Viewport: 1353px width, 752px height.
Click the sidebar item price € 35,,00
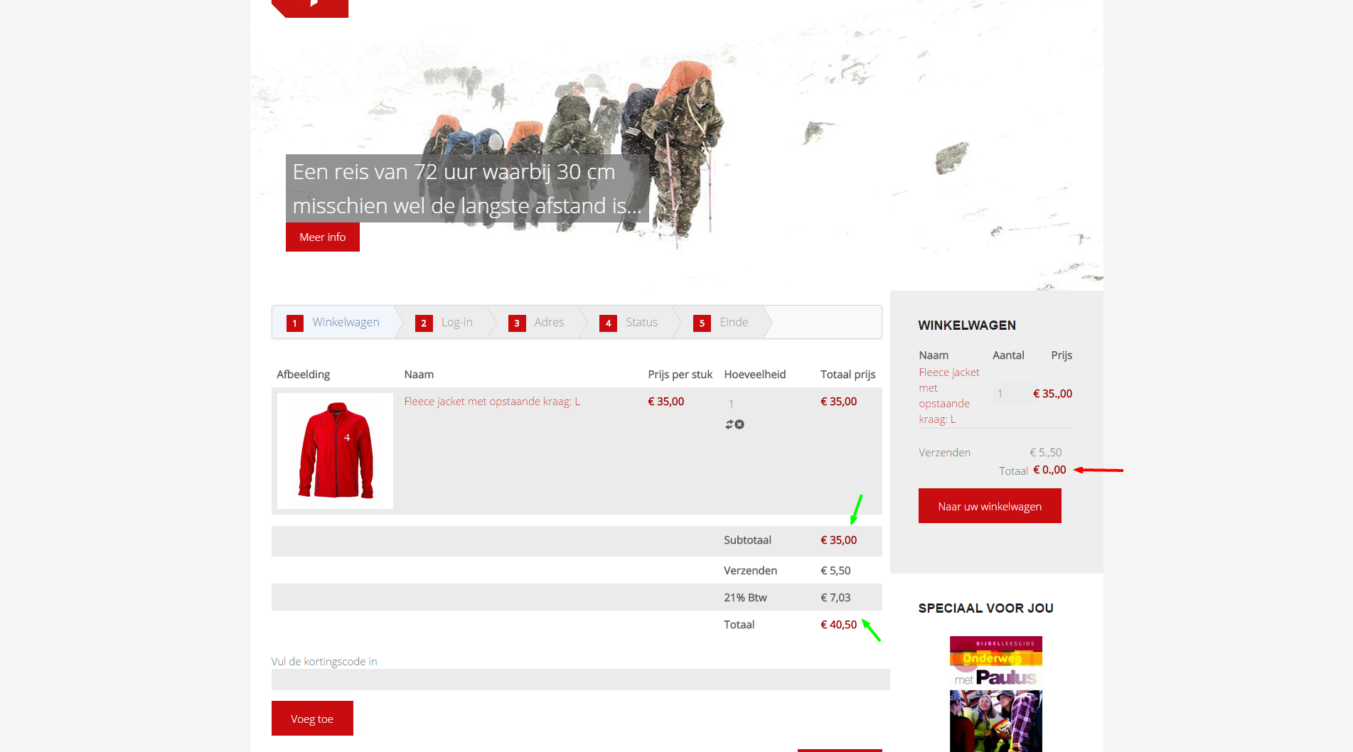(x=1053, y=394)
